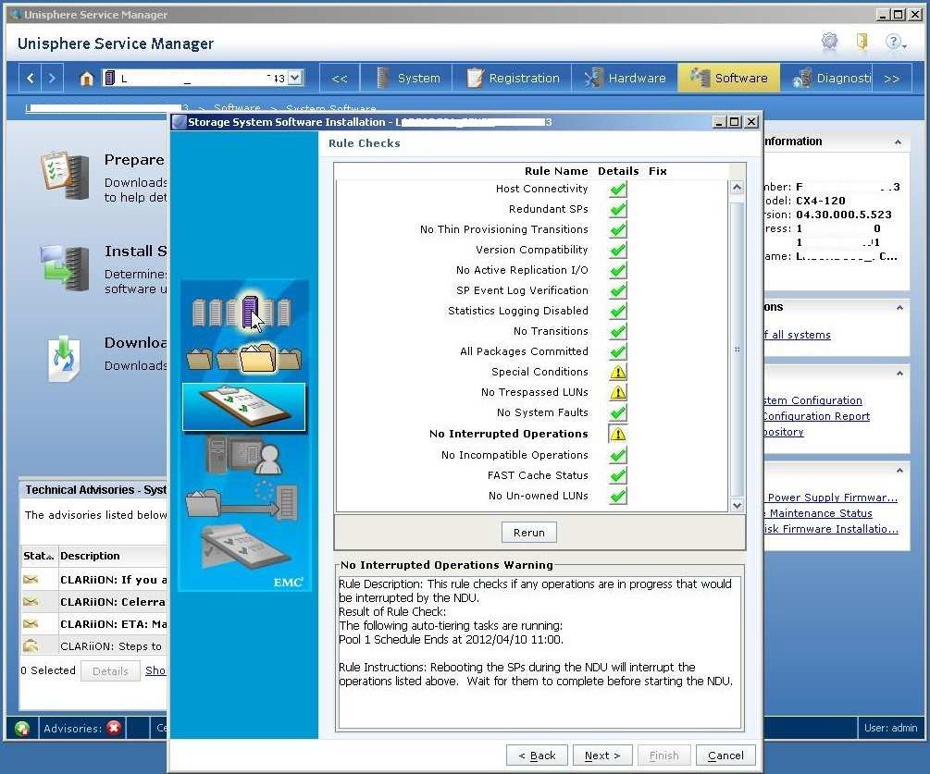Image resolution: width=930 pixels, height=774 pixels.
Task: Select the rule checks wizard step thumbnail
Action: click(x=243, y=407)
